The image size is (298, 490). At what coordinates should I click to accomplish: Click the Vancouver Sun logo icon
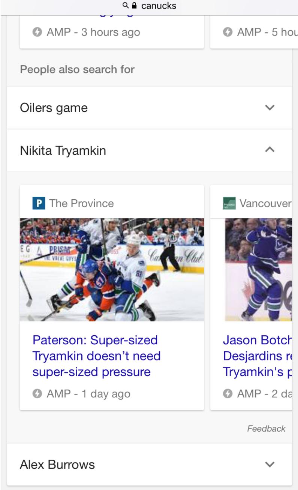pos(229,203)
